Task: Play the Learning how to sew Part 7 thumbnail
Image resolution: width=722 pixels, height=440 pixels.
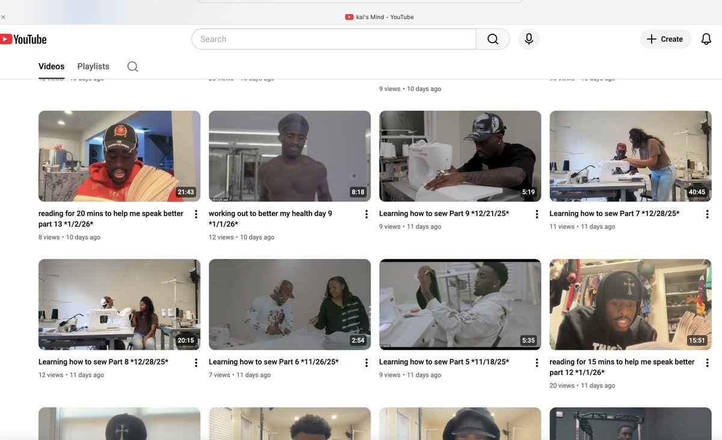Action: 630,155
